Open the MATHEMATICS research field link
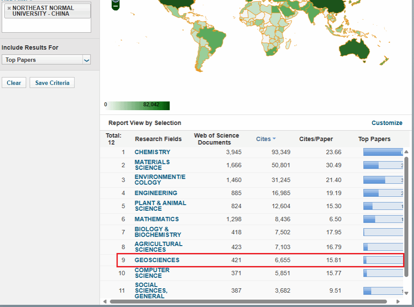Viewport: 414px width, 307px height. point(156,219)
